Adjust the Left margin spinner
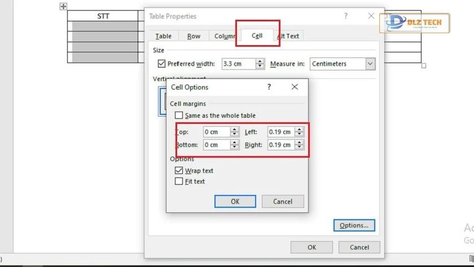The height and width of the screenshot is (267, 474). [x=299, y=132]
